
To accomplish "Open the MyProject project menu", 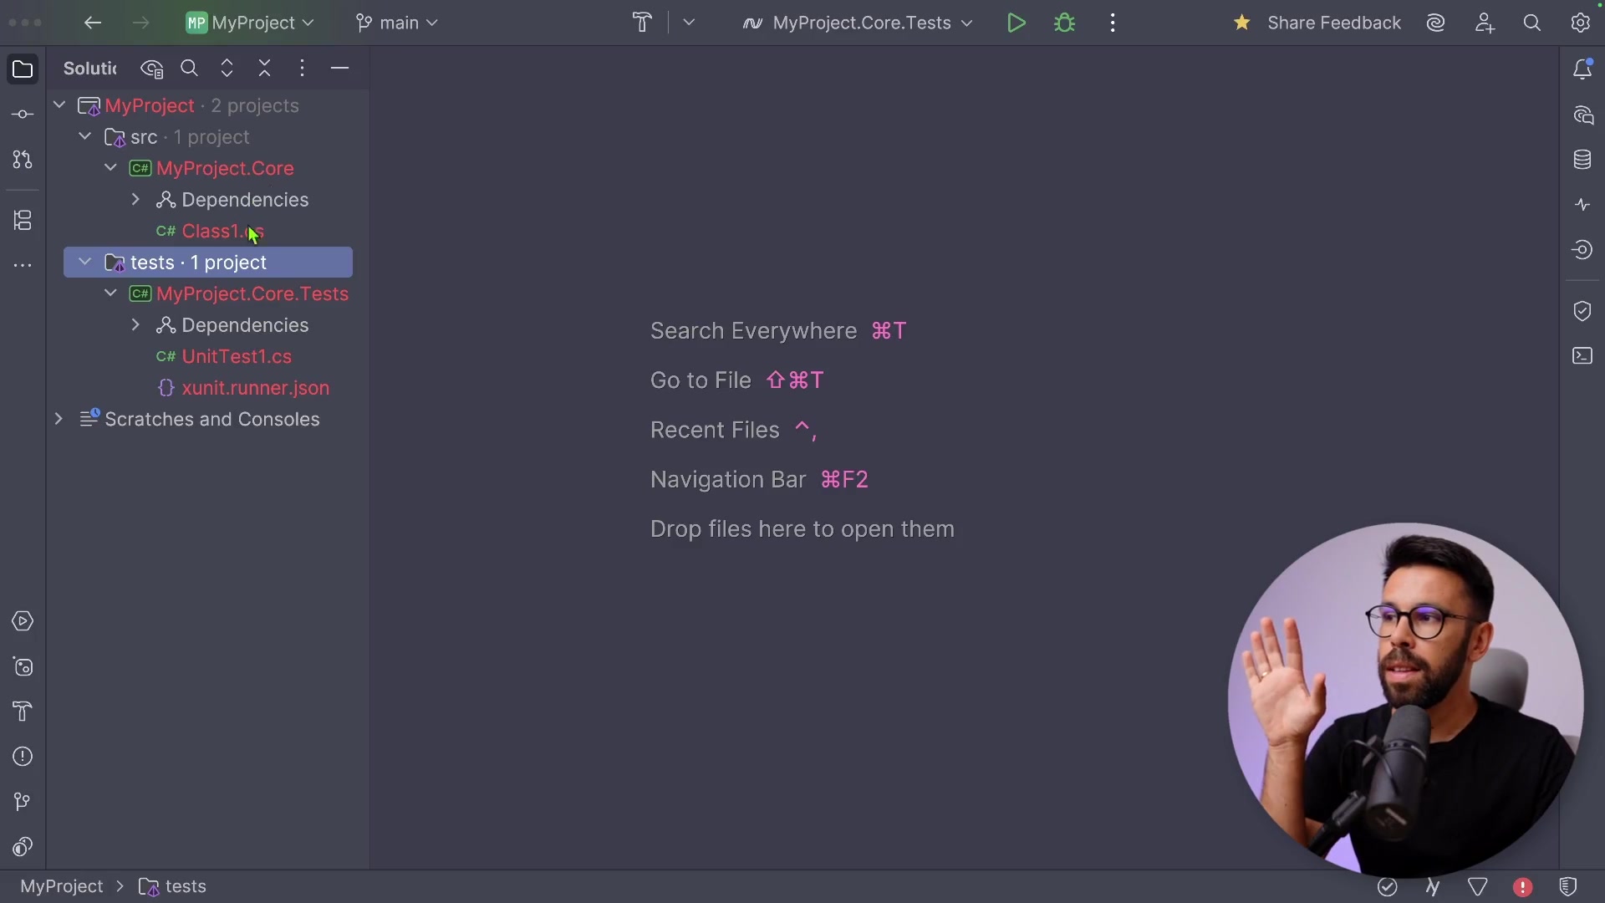I will pos(251,23).
